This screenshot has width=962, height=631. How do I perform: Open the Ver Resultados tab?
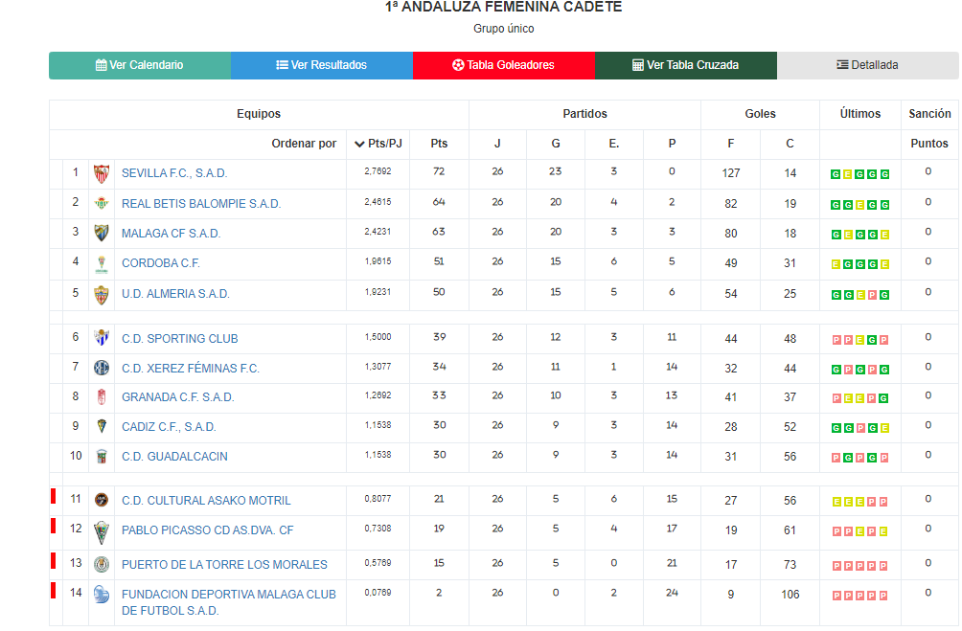[322, 65]
